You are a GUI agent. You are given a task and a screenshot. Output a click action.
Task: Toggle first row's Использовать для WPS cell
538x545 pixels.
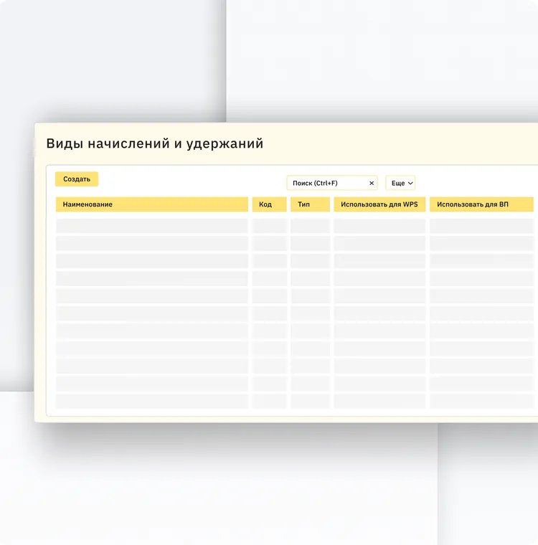[x=379, y=226]
